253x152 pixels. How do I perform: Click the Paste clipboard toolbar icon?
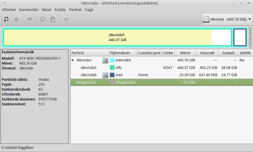pyautogui.click(x=53, y=19)
